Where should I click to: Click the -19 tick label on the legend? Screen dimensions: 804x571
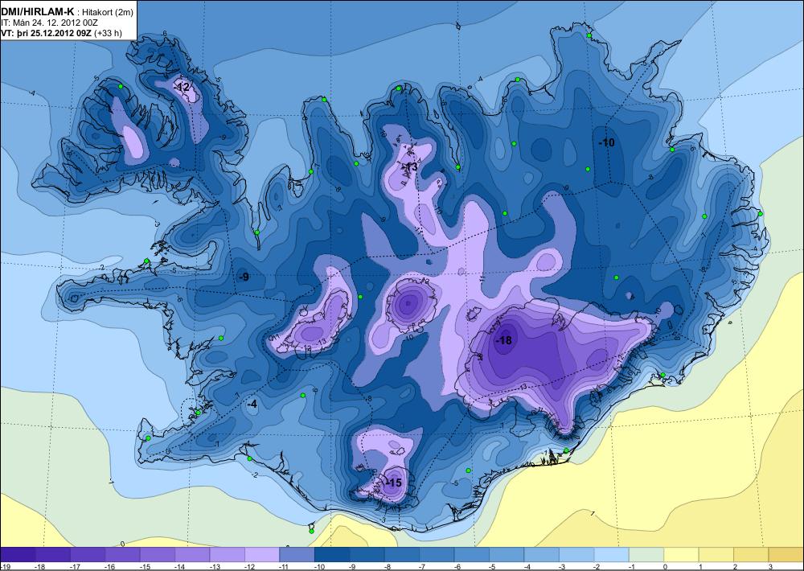5,566
